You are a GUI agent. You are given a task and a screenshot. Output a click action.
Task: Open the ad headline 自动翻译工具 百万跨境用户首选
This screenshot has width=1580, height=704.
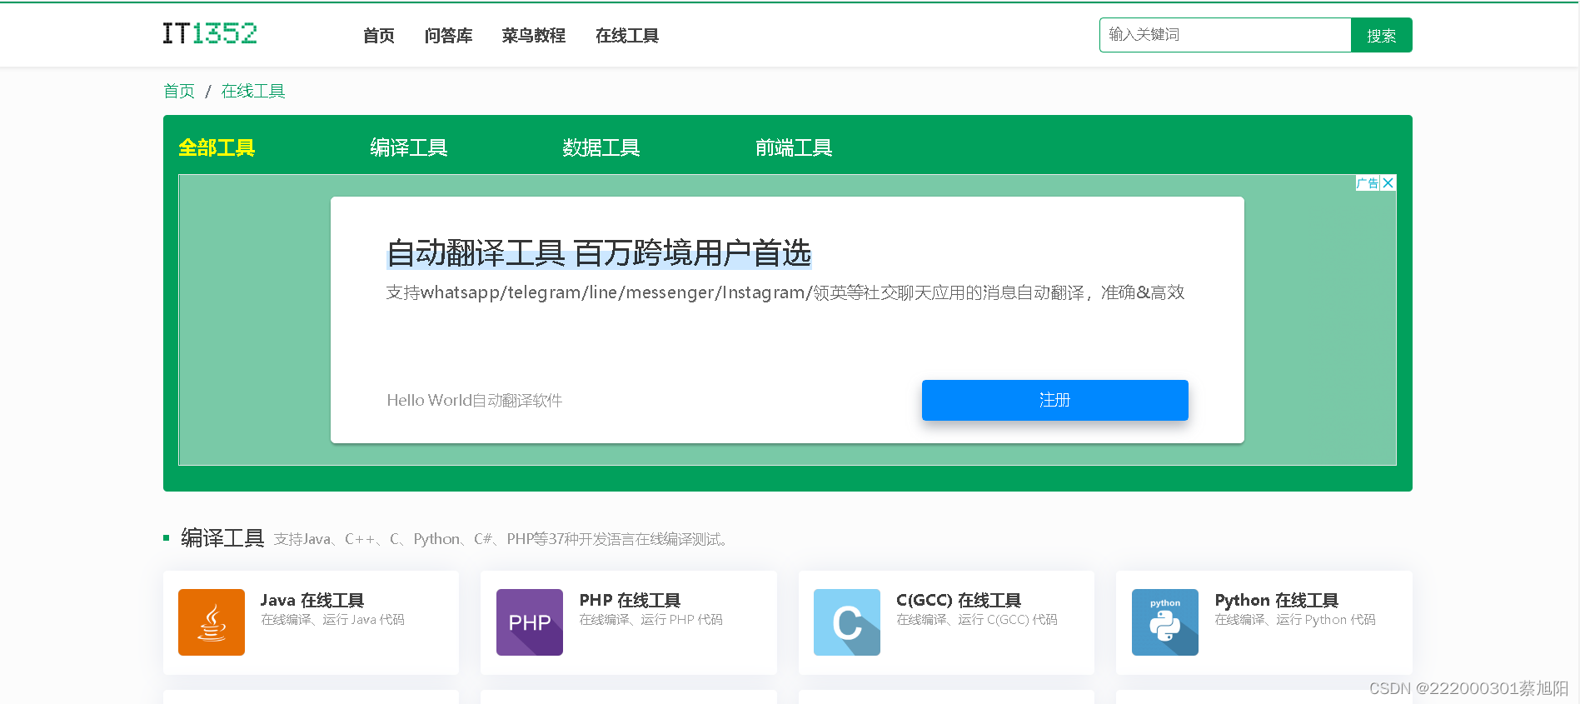coord(599,253)
